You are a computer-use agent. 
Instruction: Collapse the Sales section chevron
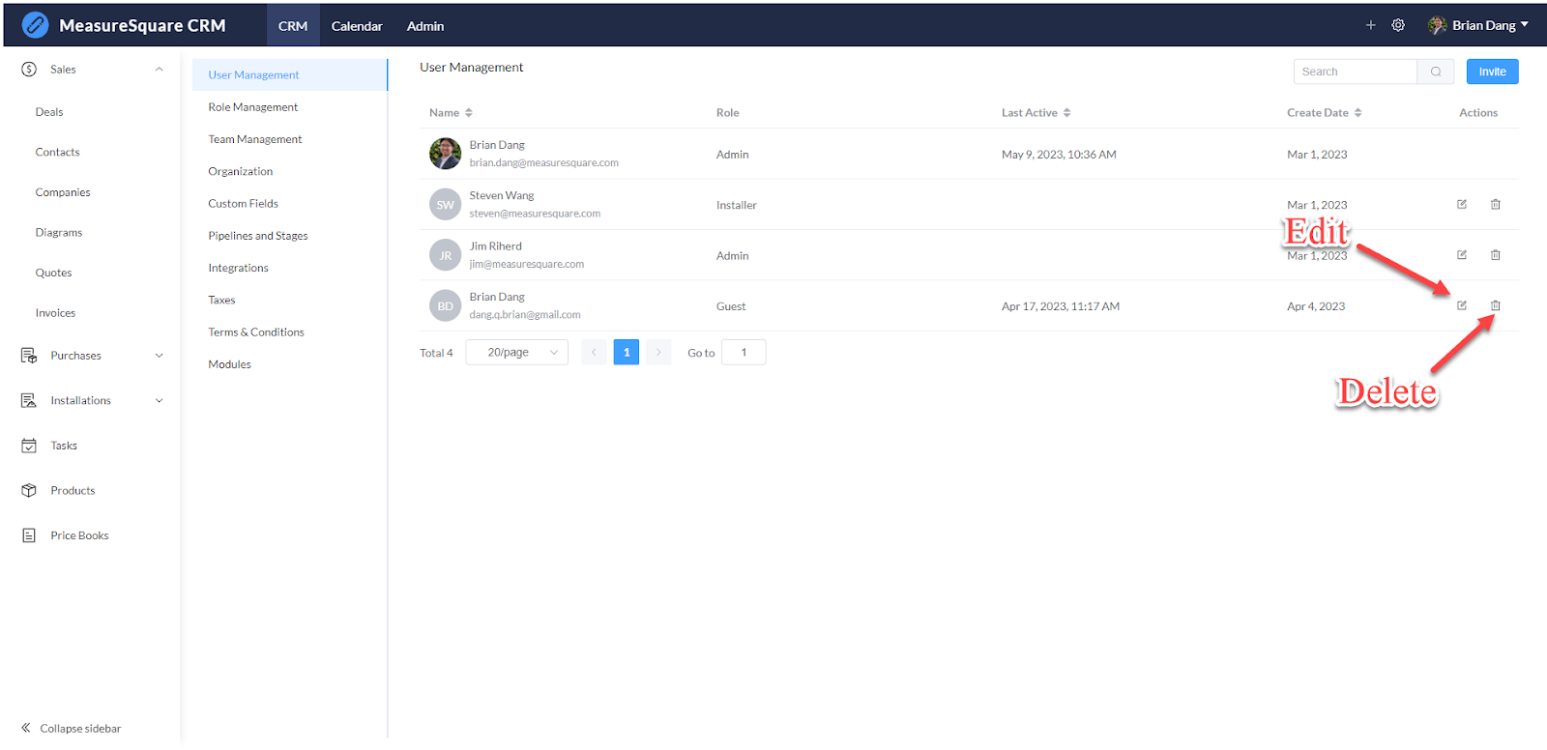point(159,70)
